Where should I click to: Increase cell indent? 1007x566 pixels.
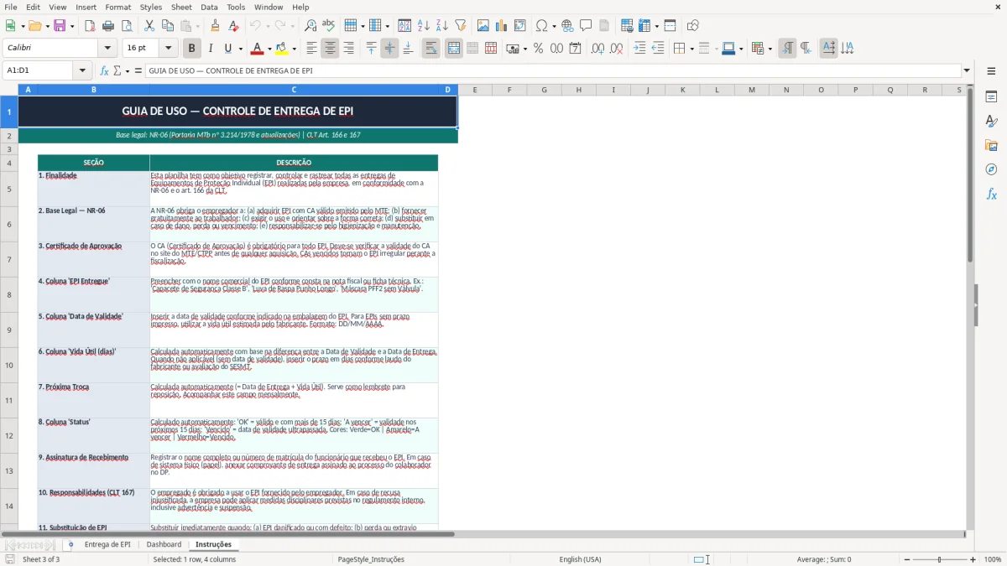[639, 49]
